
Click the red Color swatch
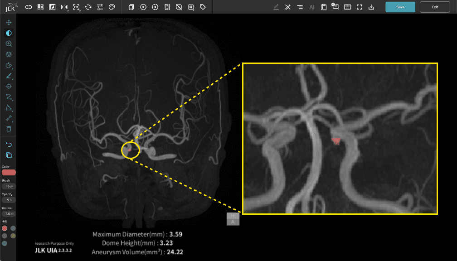9,172
